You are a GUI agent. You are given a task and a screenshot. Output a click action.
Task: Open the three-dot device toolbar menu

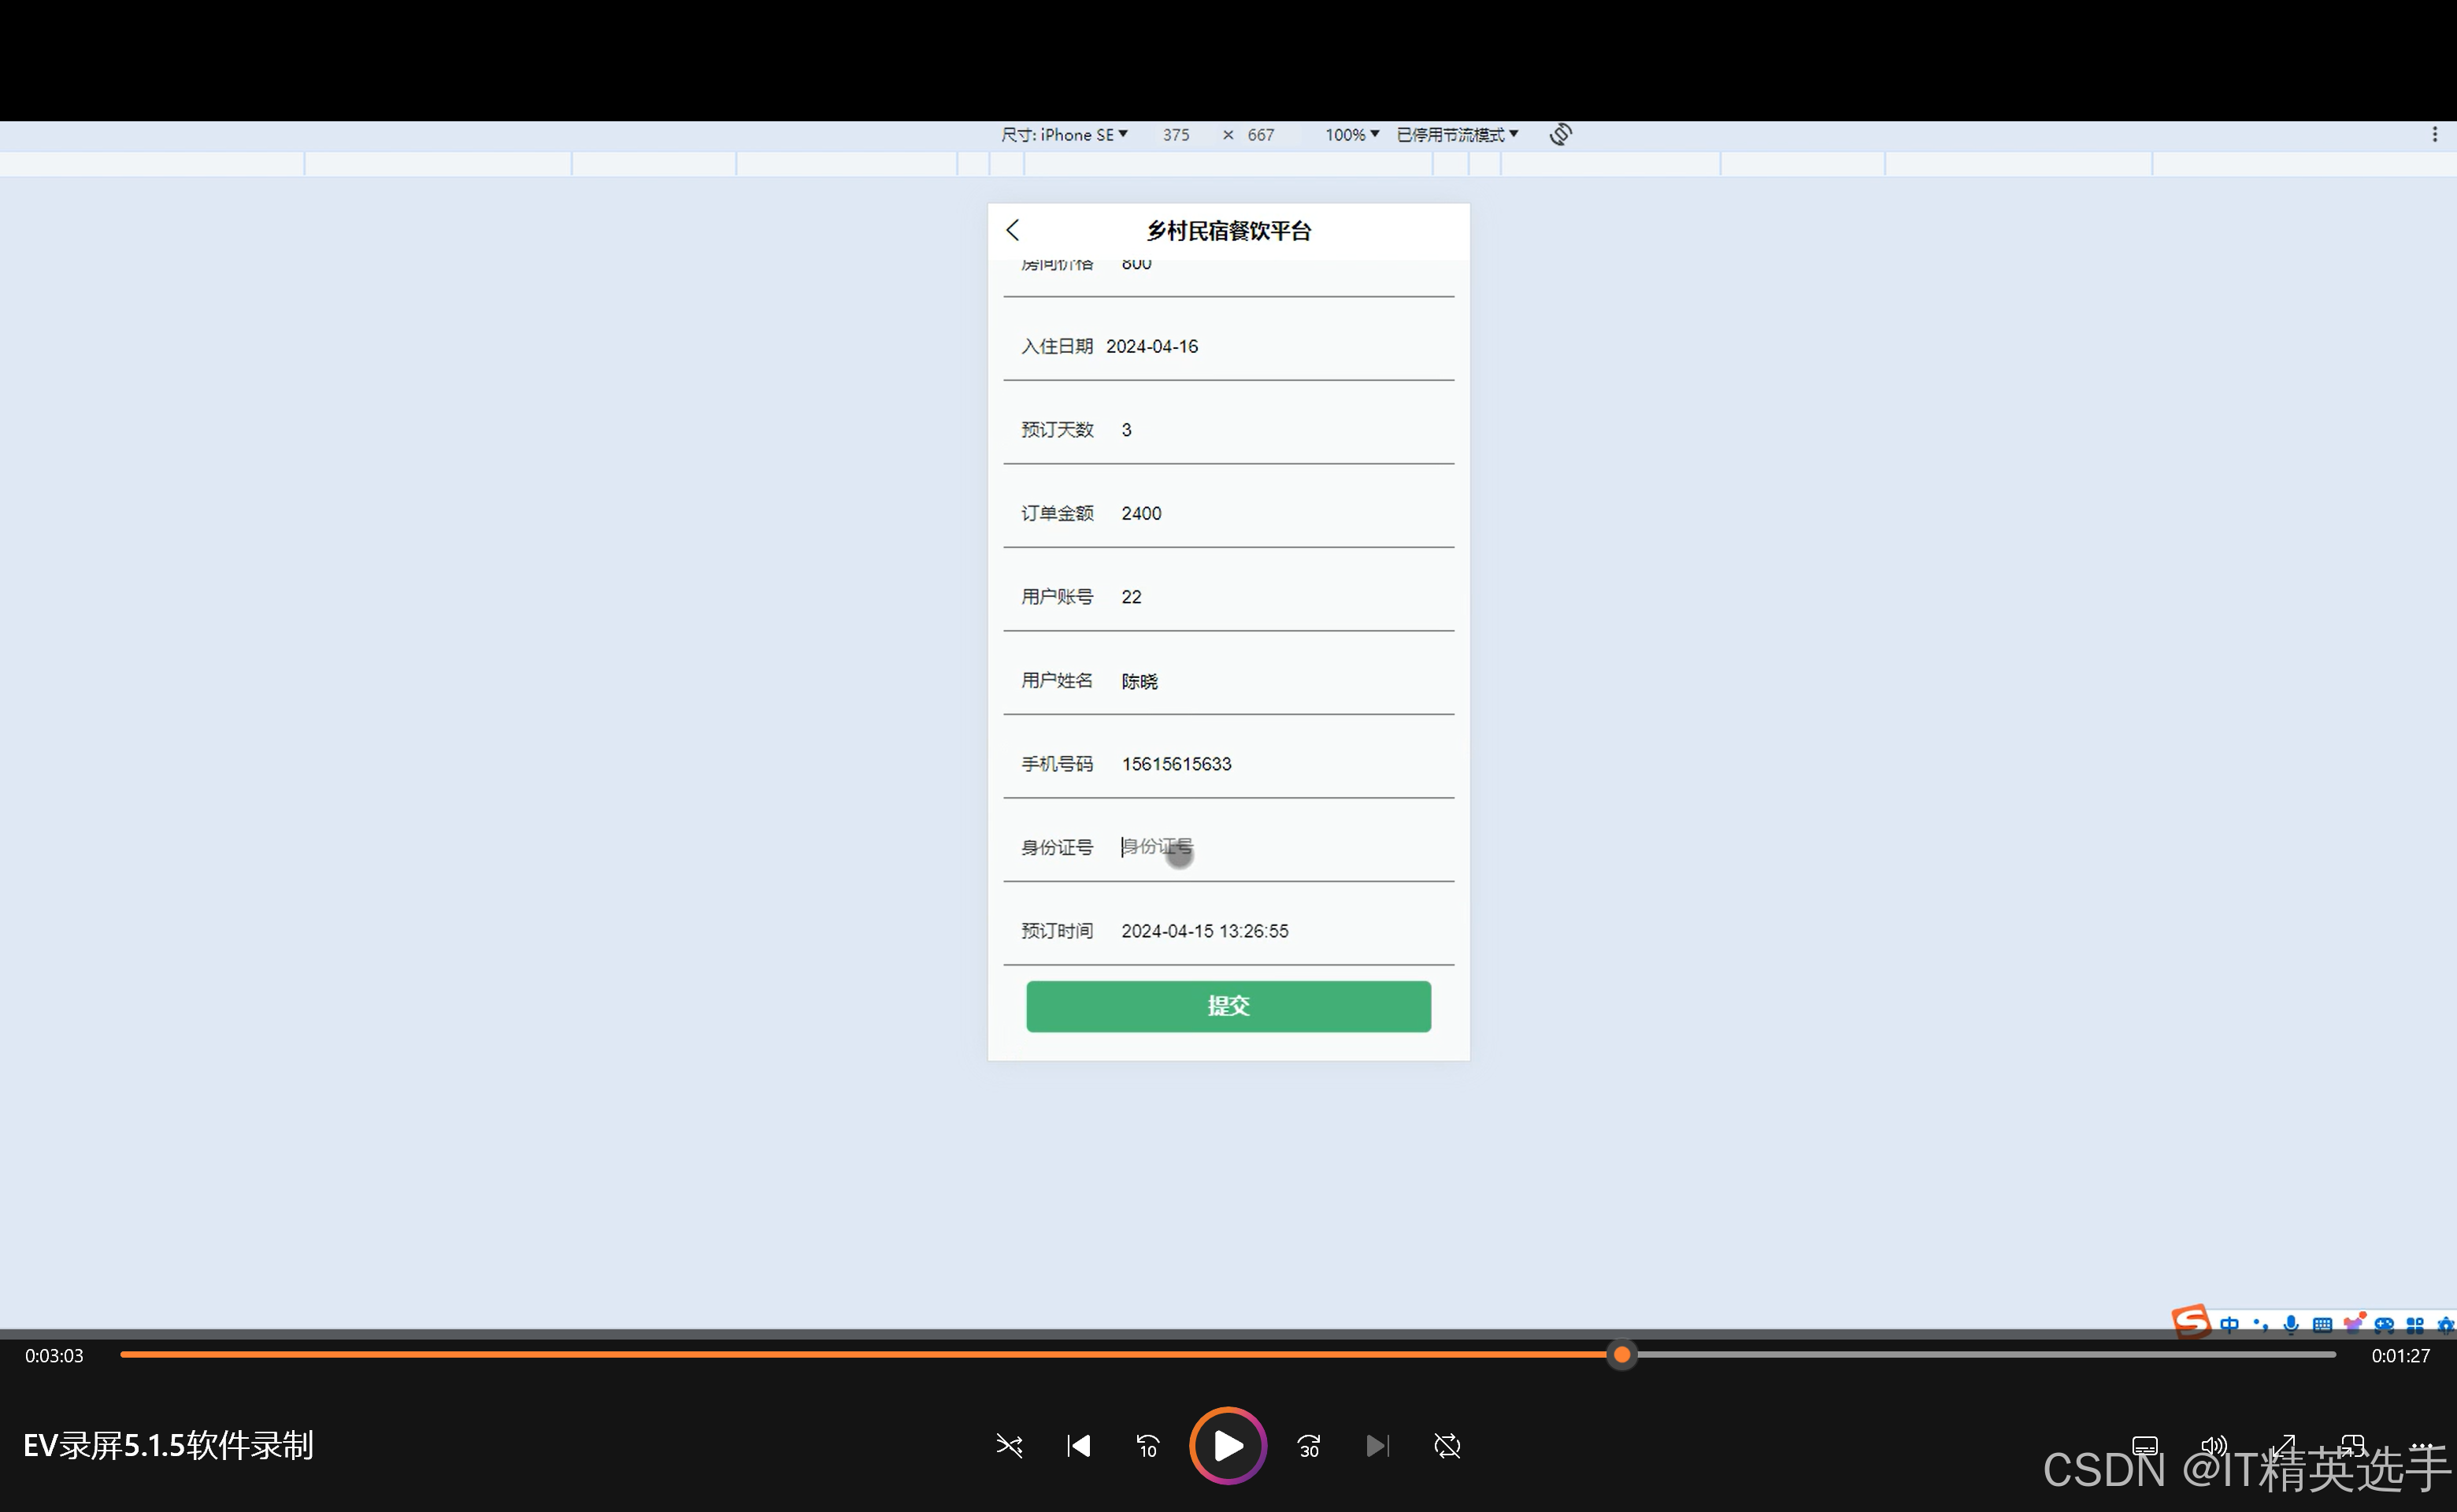[x=2434, y=134]
